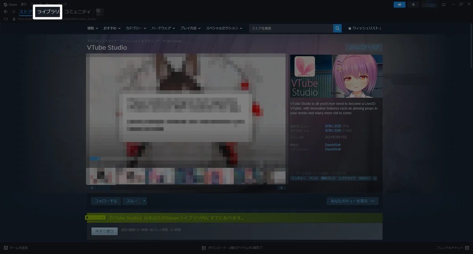Screen dimensions: 473x254
Task: Go back with the left arrow navigation icon
Action: pos(6,12)
